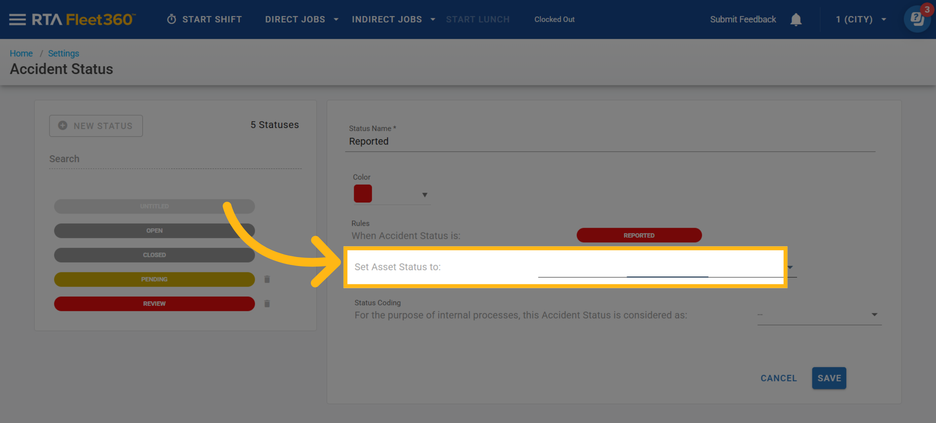The height and width of the screenshot is (423, 936).
Task: Delete the Pending status with trash icon
Action: click(x=267, y=279)
